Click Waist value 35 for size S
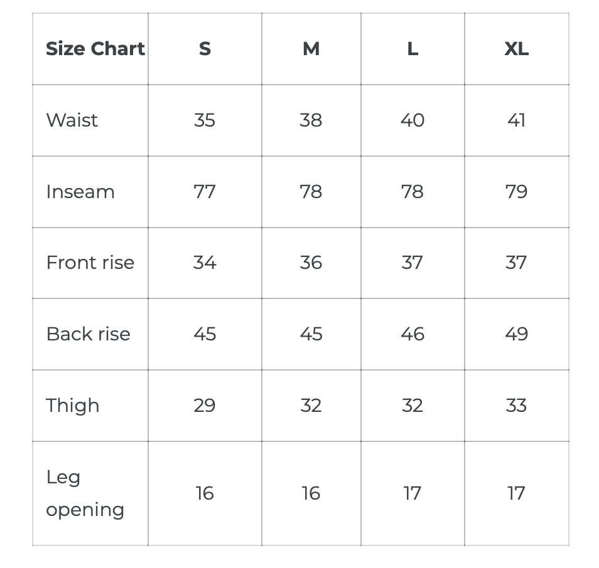 click(x=205, y=120)
